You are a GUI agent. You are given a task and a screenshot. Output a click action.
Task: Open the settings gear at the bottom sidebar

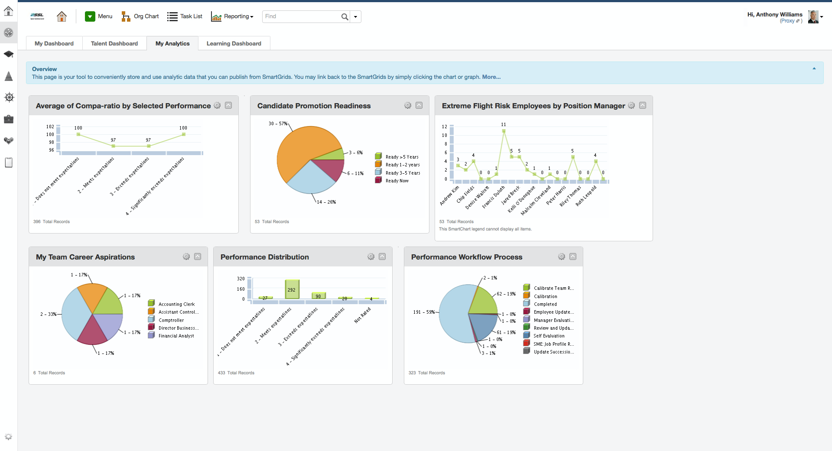point(9,437)
